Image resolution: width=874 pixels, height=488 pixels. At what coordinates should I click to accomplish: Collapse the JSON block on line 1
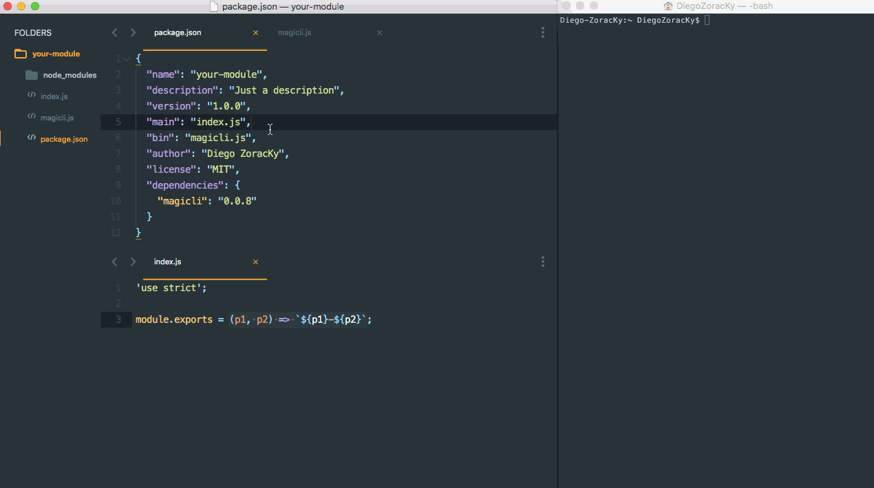[x=126, y=59]
